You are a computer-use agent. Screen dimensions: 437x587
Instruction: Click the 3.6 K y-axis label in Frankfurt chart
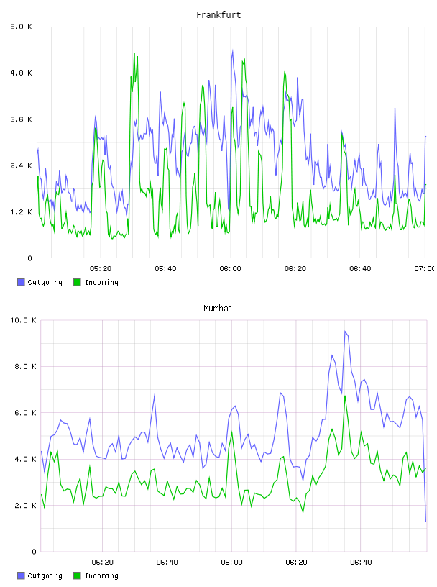point(22,119)
